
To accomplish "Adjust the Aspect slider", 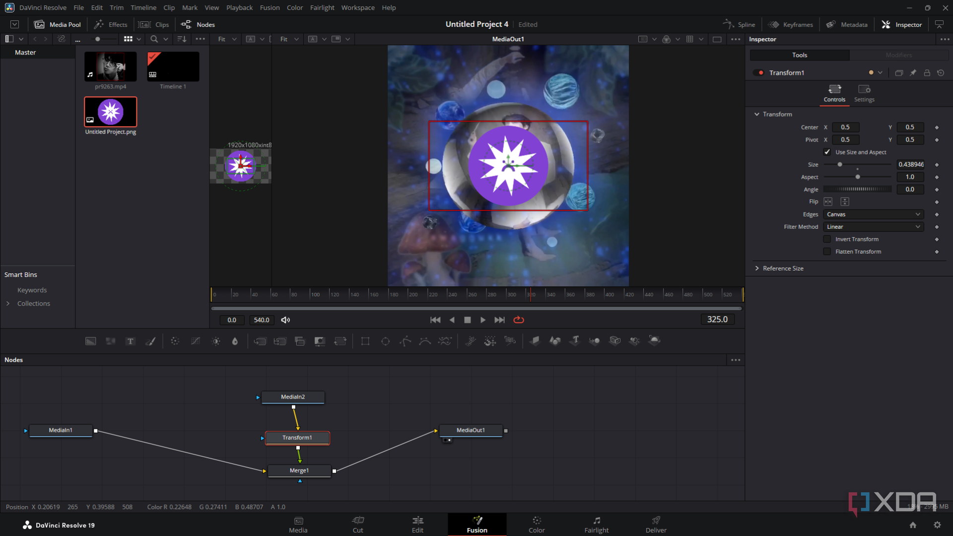I will [x=858, y=177].
